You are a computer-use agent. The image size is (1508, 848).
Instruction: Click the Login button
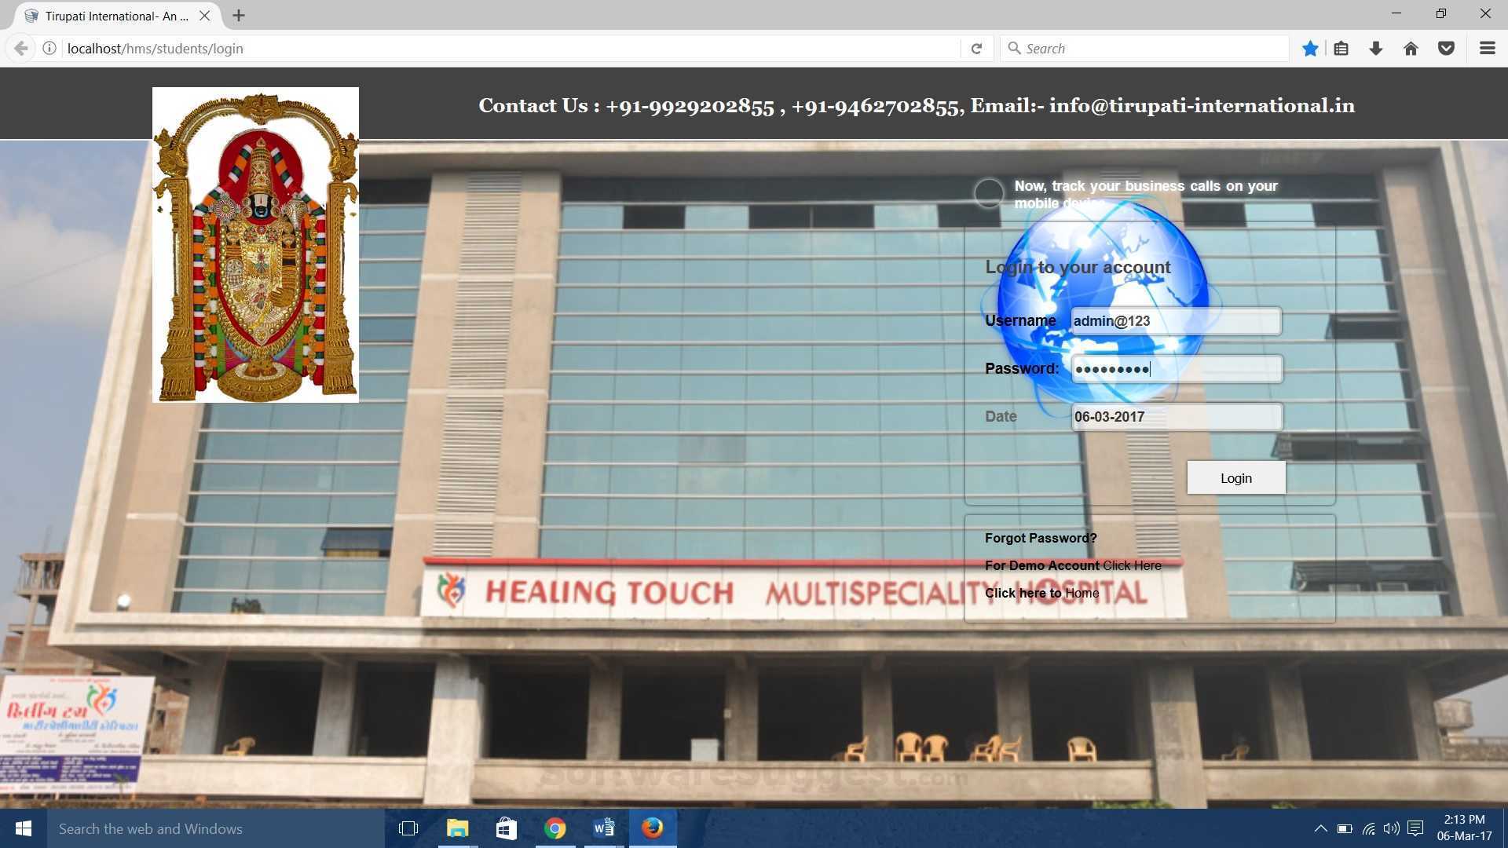pos(1235,477)
